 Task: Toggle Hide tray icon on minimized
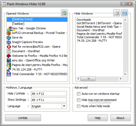coord(79,100)
